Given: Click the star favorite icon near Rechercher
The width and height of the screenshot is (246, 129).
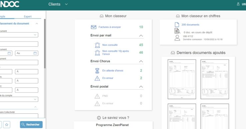Looking at the screenshot, I should 7,125.
